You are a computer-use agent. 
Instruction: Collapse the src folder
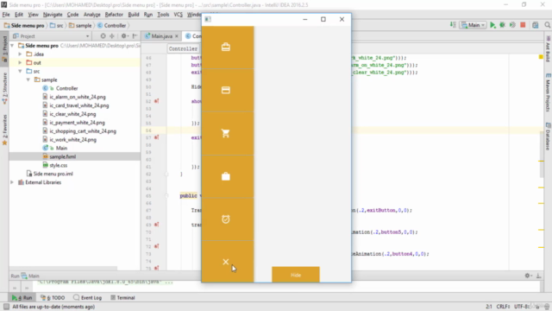click(20, 71)
